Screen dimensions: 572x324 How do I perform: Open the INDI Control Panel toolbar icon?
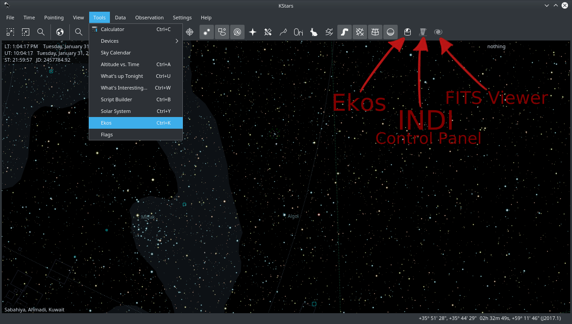coord(422,32)
